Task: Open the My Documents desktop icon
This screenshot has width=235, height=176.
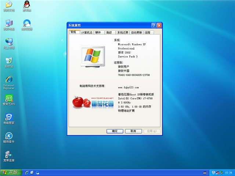Action: coord(9,6)
